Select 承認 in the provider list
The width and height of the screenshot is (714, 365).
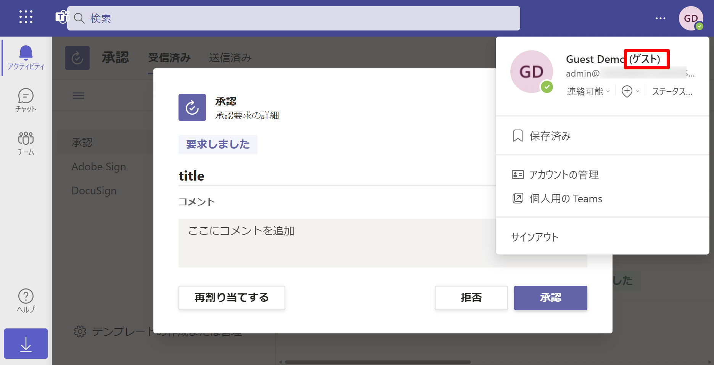[82, 142]
